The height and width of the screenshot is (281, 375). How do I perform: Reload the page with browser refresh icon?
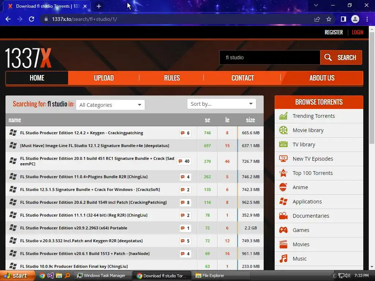point(31,19)
